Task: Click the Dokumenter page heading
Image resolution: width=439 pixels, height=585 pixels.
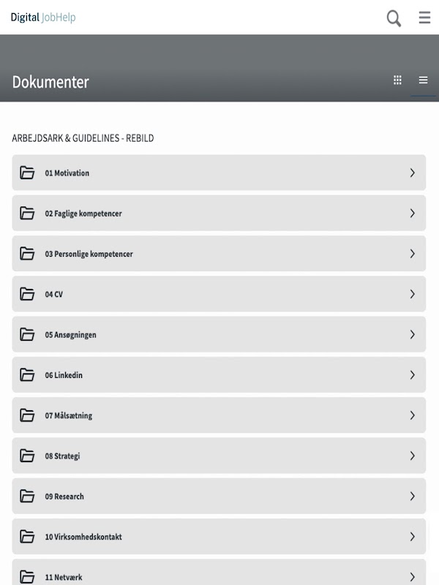Action: pos(50,82)
